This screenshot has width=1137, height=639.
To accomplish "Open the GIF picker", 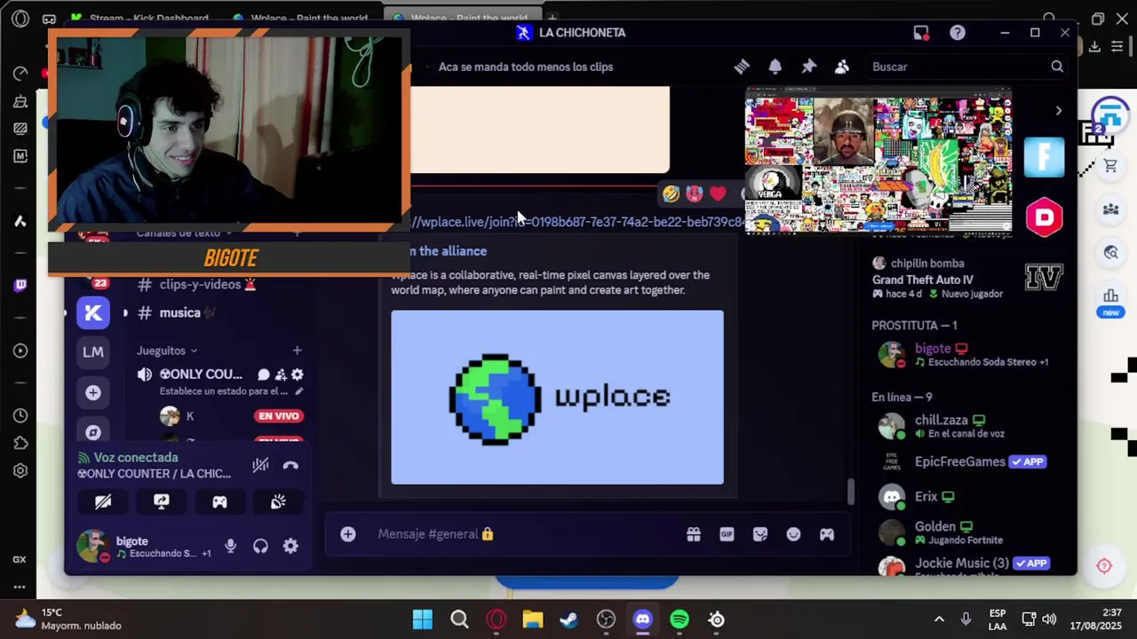I will pyautogui.click(x=727, y=534).
